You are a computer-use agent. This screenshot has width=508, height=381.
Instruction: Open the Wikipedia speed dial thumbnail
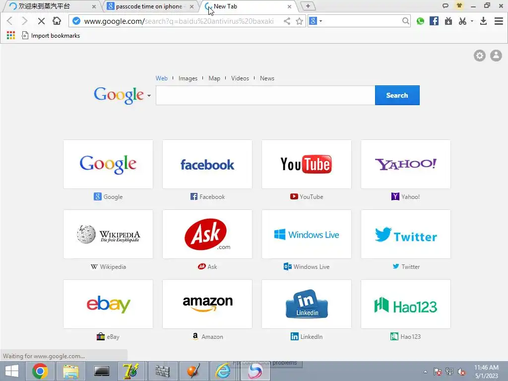(108, 234)
